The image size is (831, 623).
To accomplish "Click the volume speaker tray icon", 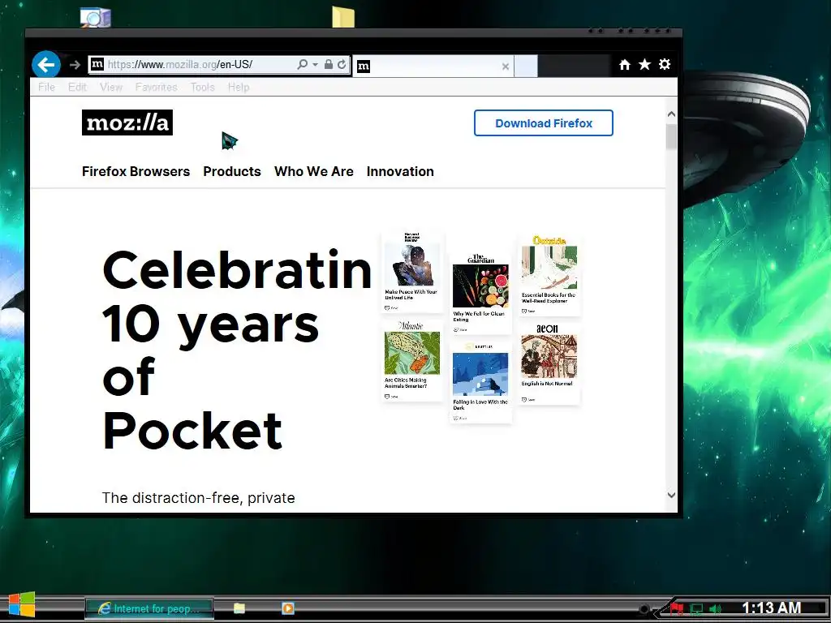I will pyautogui.click(x=716, y=609).
